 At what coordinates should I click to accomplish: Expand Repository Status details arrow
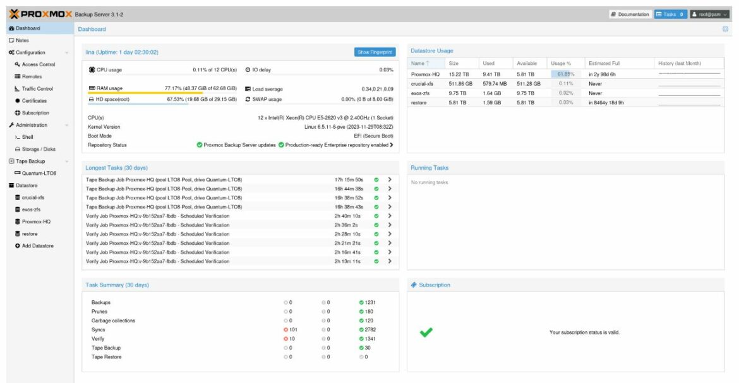[x=392, y=145]
